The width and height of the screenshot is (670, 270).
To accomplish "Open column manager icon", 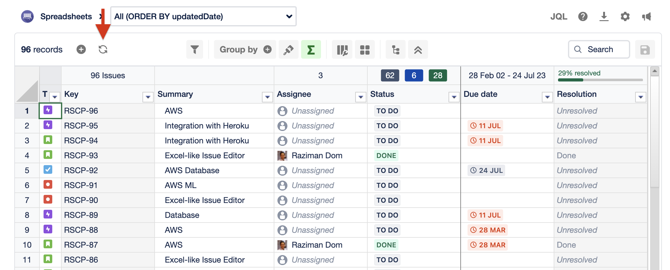I will click(342, 50).
